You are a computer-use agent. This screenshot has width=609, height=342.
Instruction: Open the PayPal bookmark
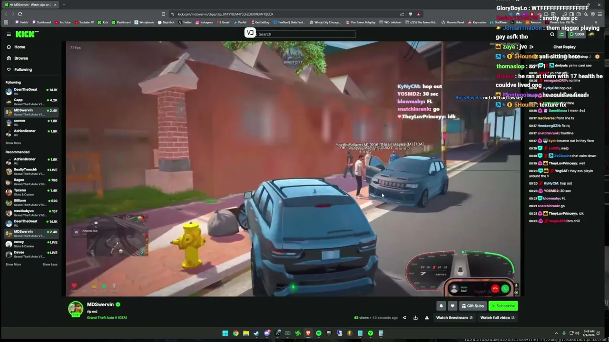point(240,22)
